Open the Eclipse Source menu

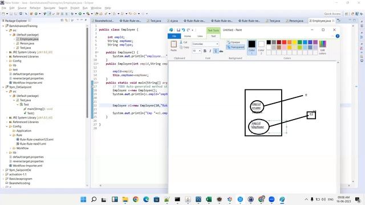(22, 8)
